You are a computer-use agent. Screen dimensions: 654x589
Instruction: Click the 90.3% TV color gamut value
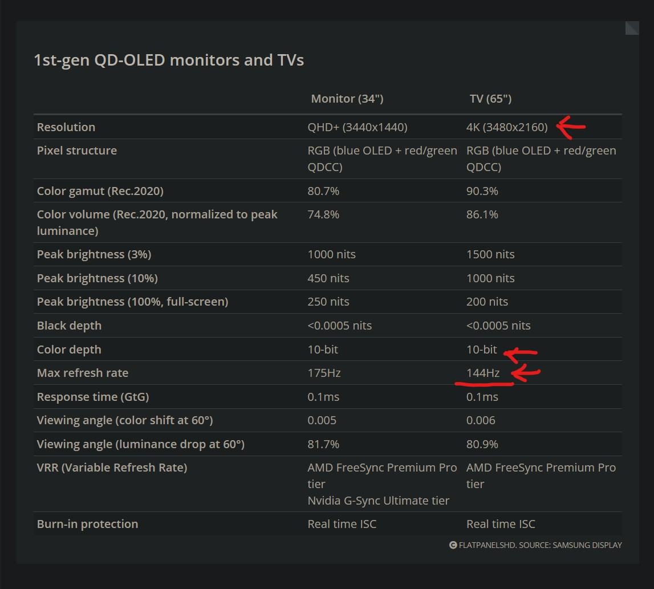[x=482, y=191]
